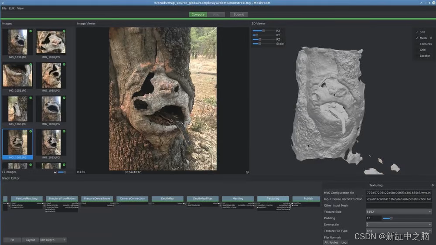Remove the Mesh with its X icon
Screen dimensions: 436x245
(x=431, y=38)
